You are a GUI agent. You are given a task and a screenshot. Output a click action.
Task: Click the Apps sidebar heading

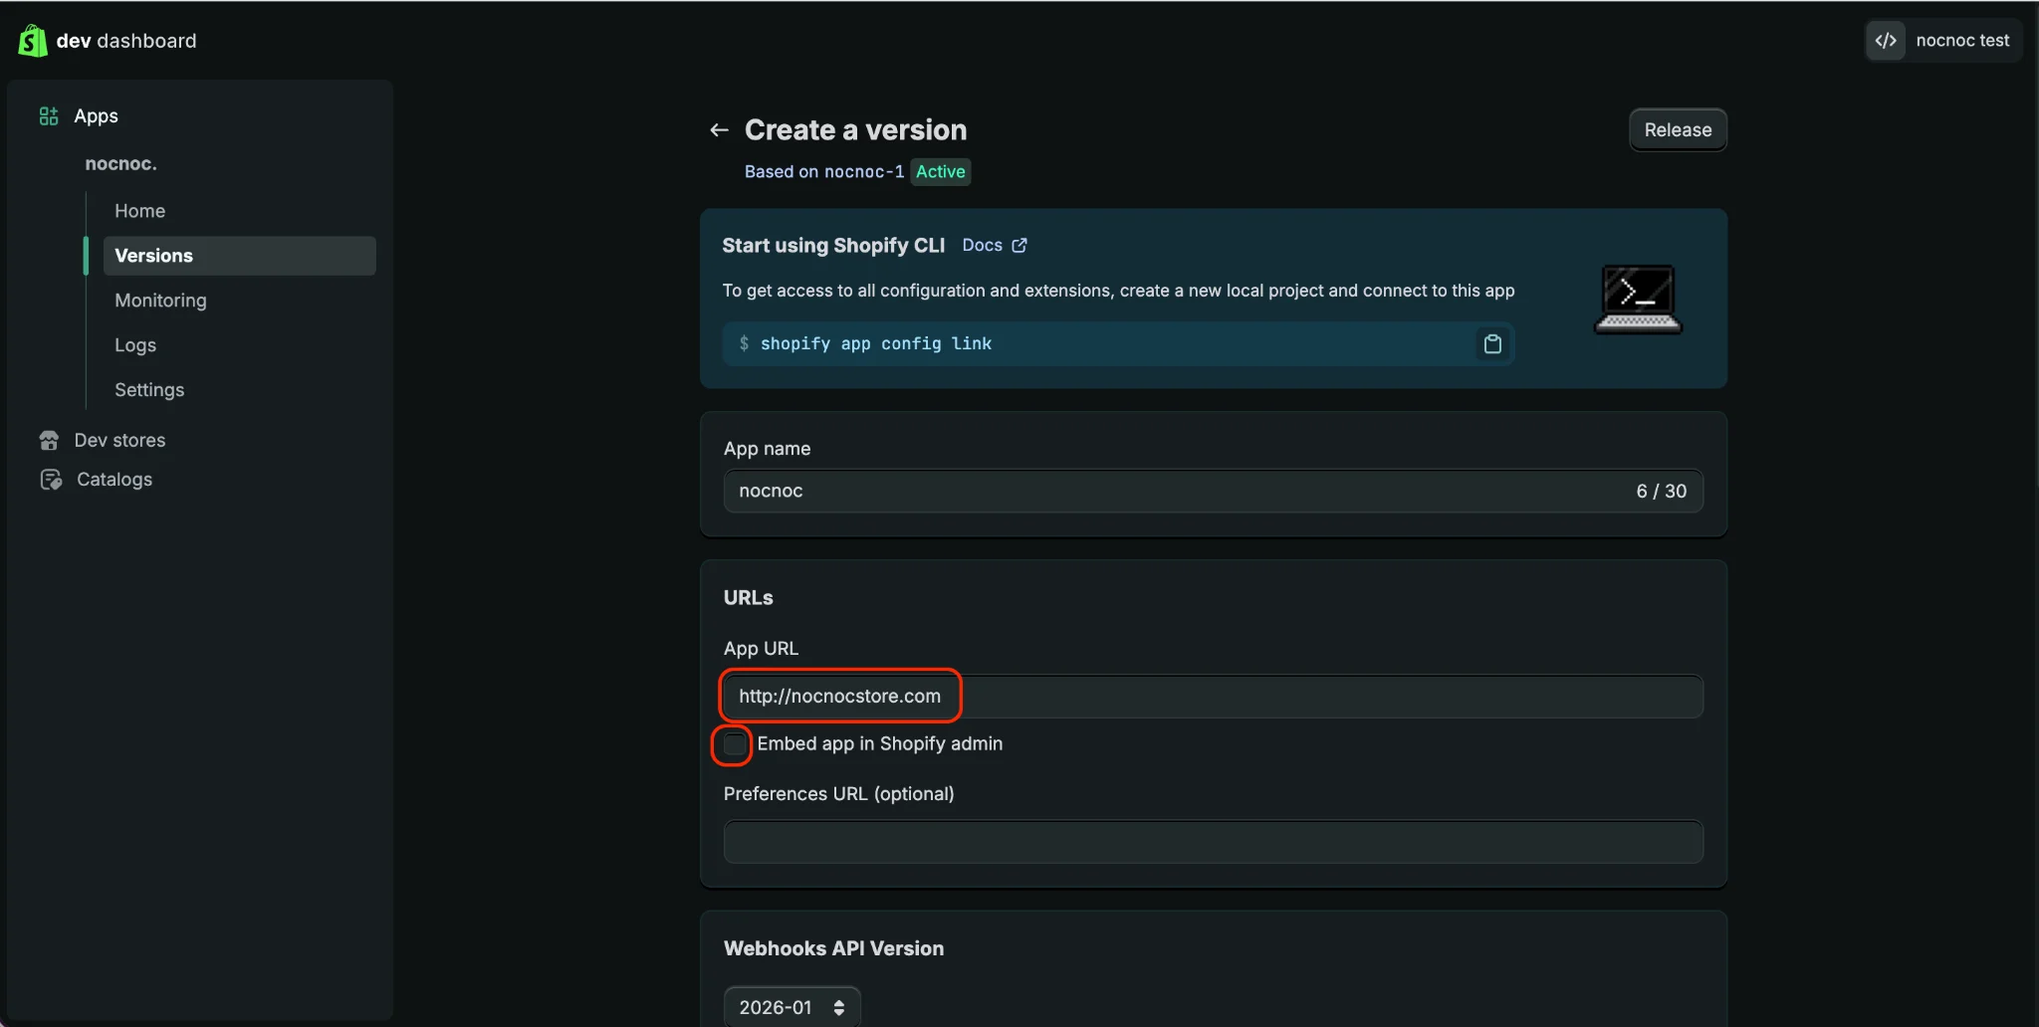(x=96, y=116)
